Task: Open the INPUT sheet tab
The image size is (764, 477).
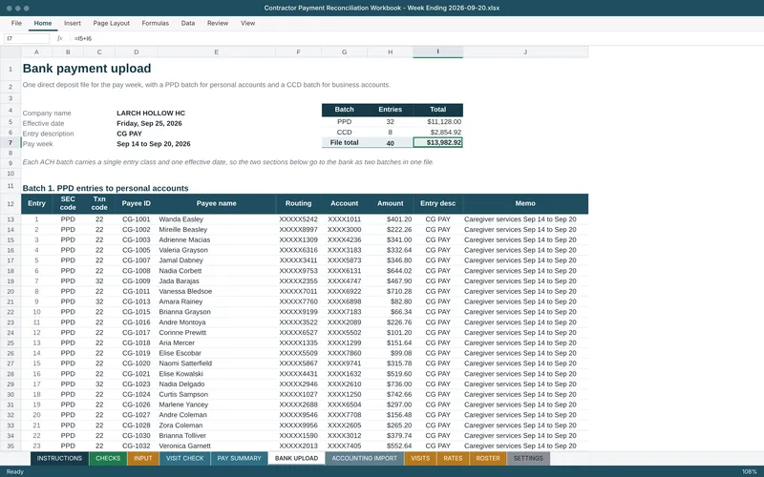Action: coord(142,459)
